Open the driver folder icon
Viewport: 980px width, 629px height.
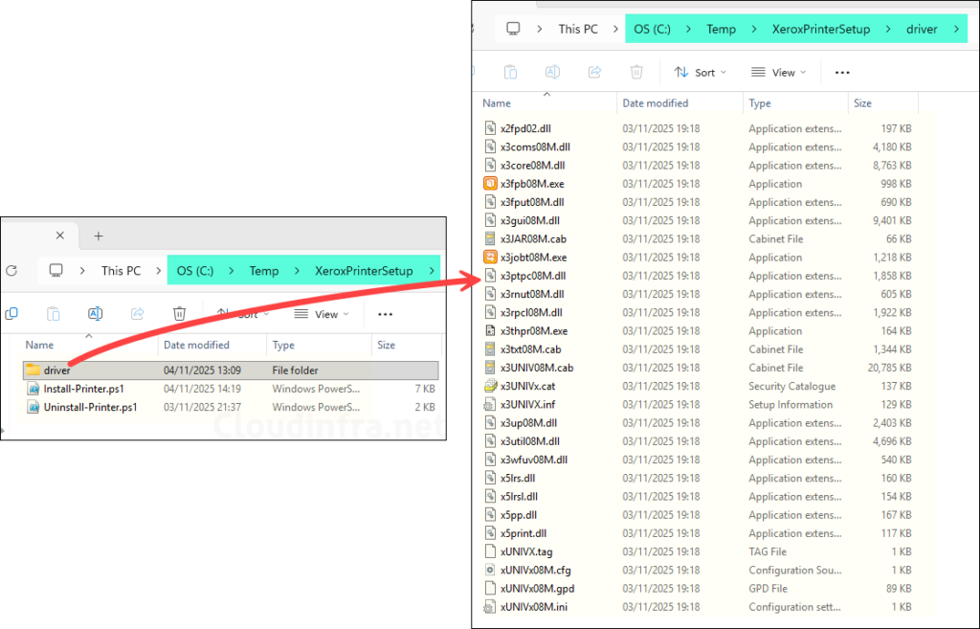[x=33, y=370]
